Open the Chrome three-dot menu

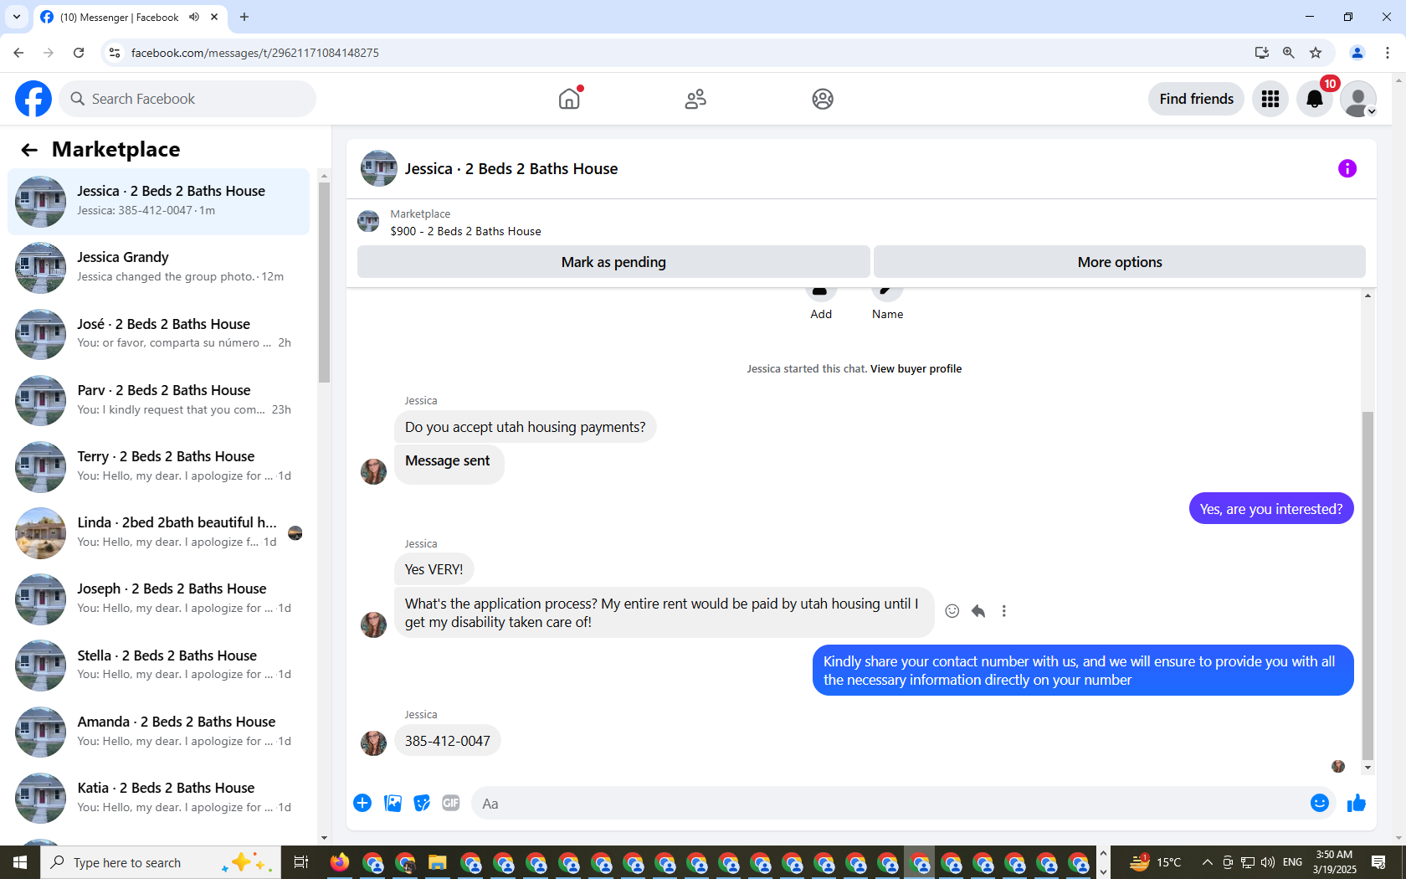click(x=1388, y=53)
